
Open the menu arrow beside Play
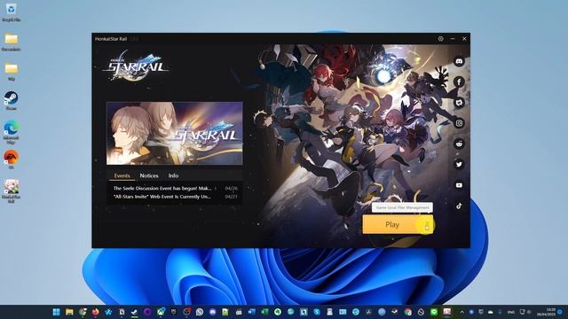click(427, 224)
